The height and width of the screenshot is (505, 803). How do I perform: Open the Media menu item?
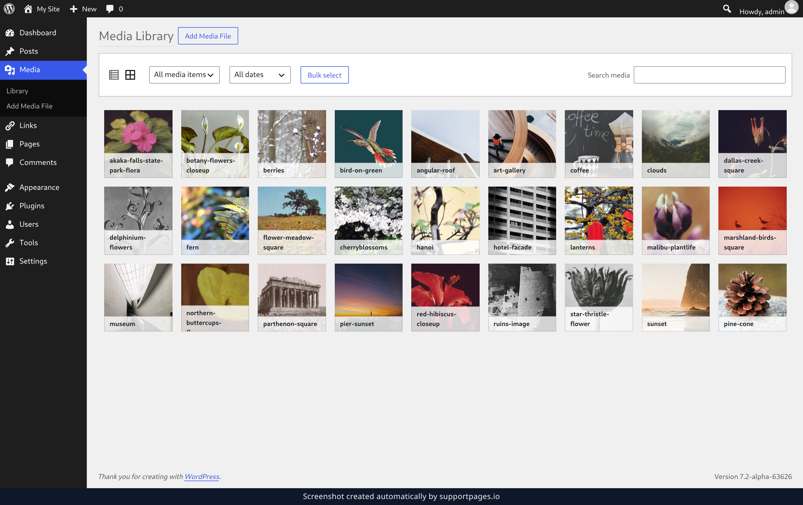coord(43,70)
